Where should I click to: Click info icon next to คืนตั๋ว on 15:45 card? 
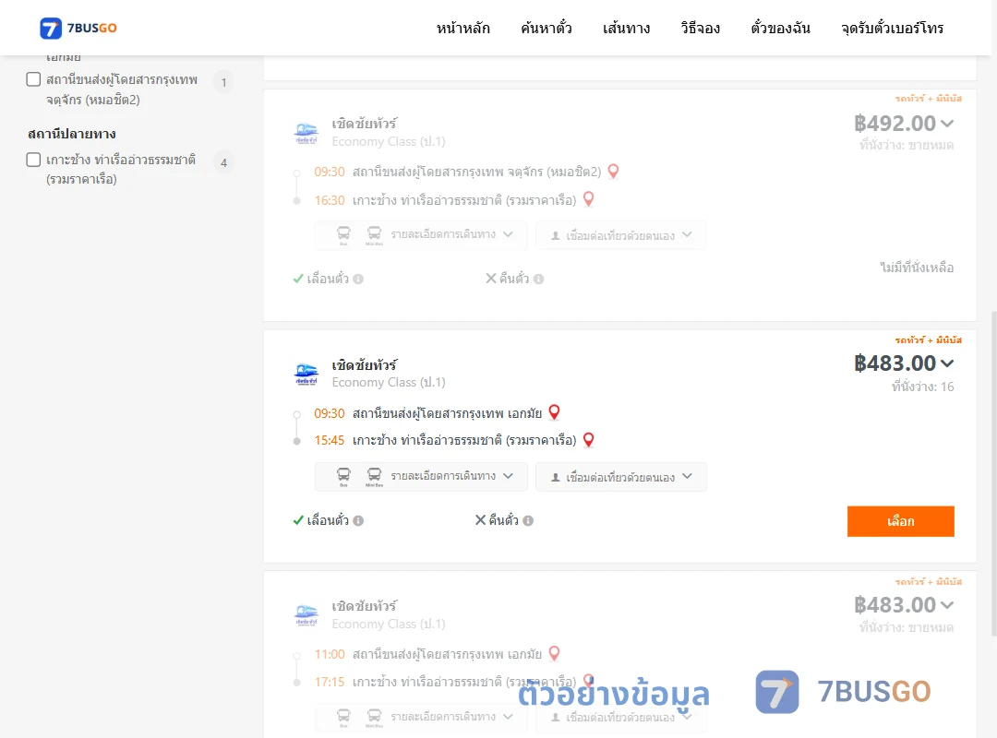(x=528, y=520)
